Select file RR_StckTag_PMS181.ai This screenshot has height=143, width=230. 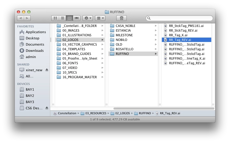coord(187,26)
